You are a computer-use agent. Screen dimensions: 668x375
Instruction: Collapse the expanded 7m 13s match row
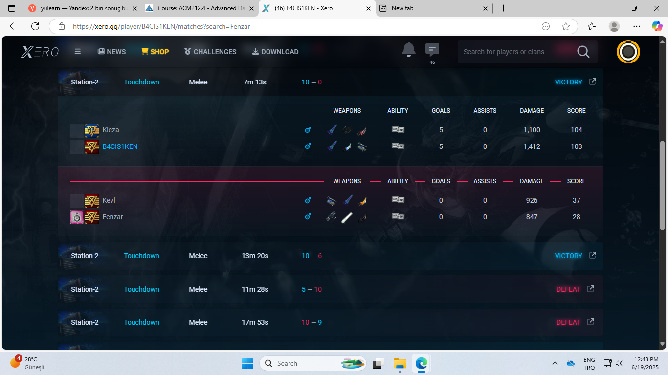[x=255, y=82]
